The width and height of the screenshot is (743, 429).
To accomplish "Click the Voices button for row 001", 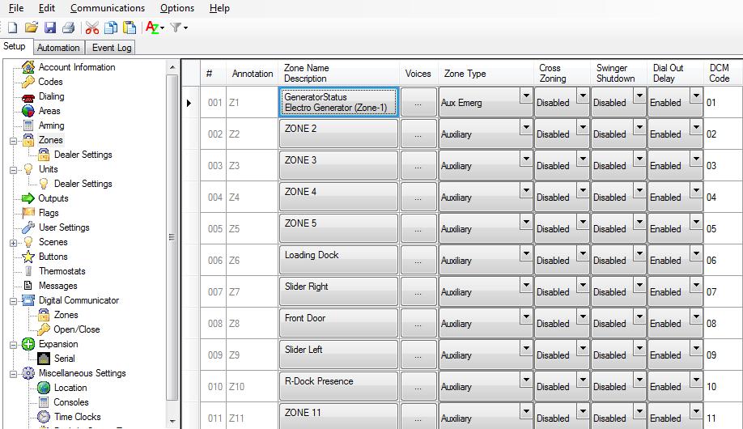I will (418, 102).
